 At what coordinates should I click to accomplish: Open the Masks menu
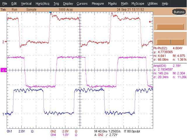[112, 3]
